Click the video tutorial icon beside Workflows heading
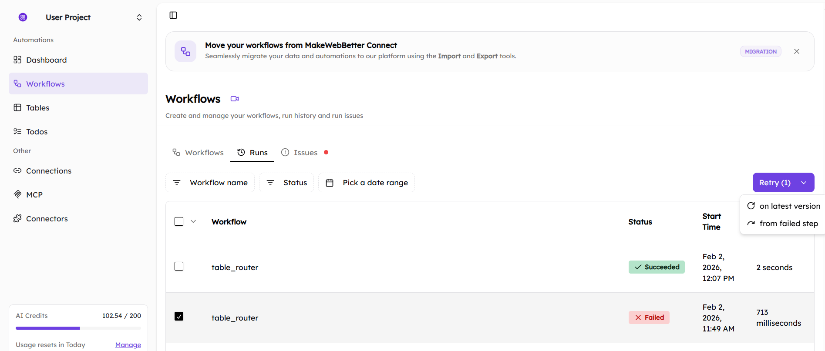This screenshot has height=351, width=825. (235, 99)
